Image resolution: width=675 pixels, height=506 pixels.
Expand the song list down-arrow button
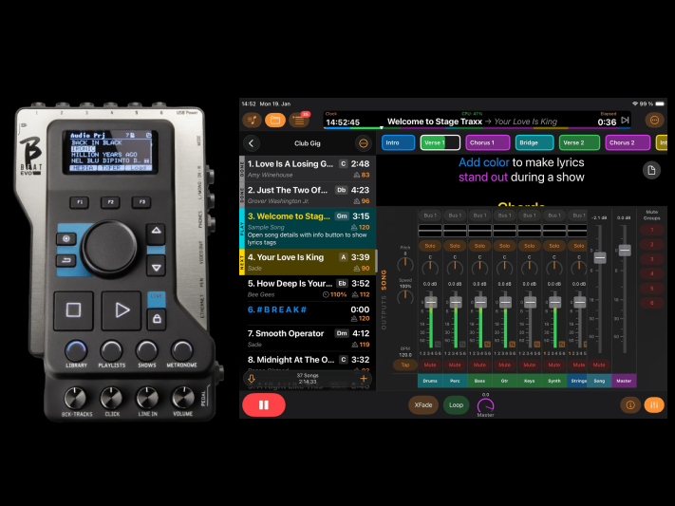tap(252, 378)
